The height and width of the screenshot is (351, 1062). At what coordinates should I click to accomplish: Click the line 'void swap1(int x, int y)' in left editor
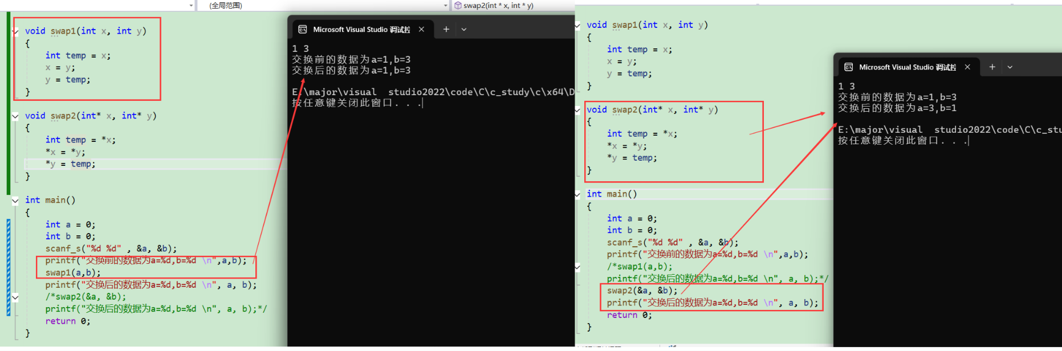click(x=86, y=31)
